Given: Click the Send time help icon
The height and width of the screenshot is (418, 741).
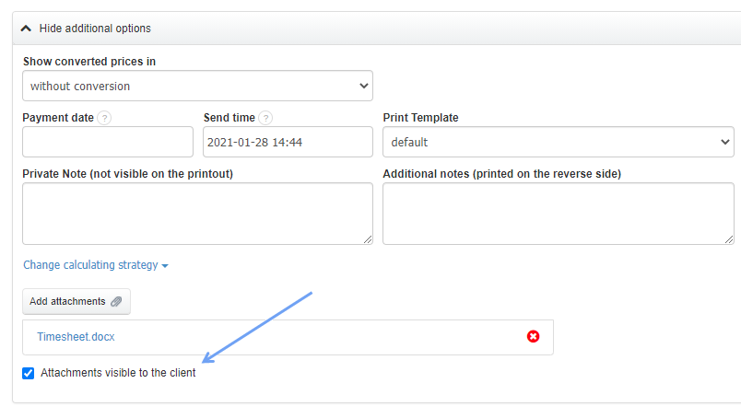Looking at the screenshot, I should tap(265, 118).
